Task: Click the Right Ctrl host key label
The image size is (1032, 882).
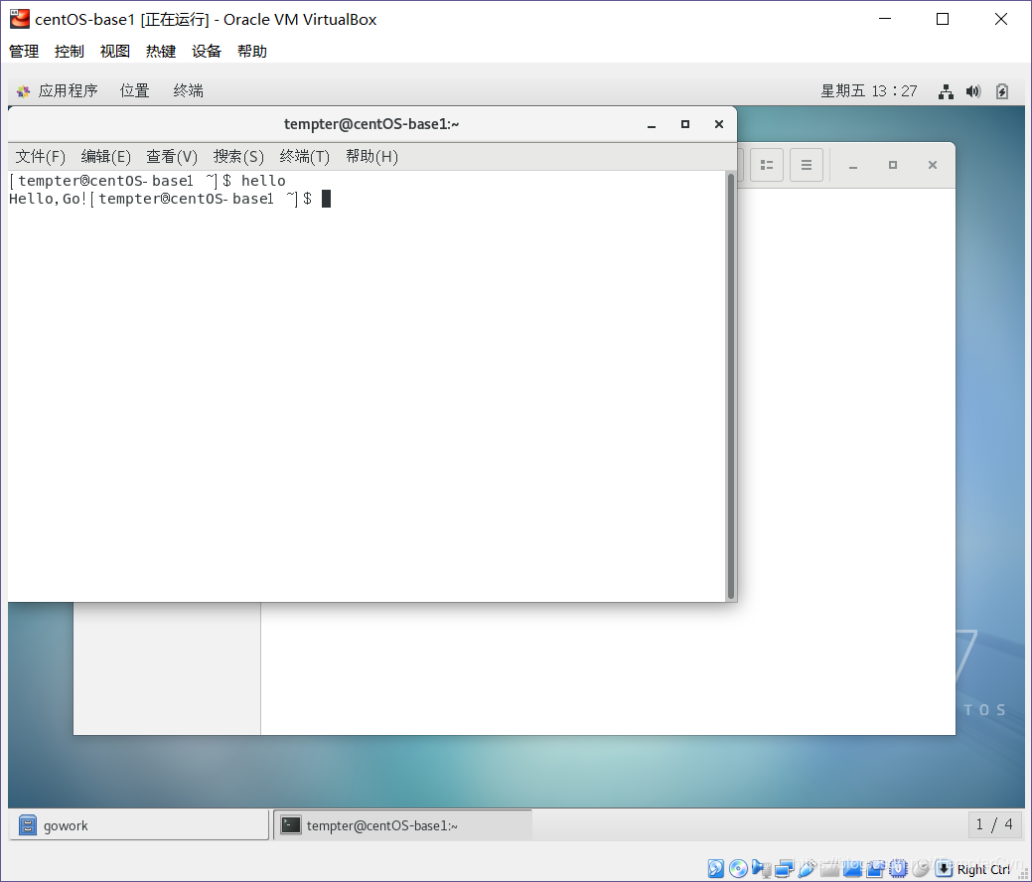Action: pos(983,869)
